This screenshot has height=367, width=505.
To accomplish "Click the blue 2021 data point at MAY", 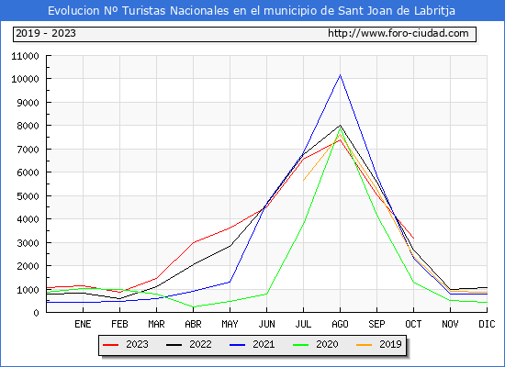I will coord(230,282).
